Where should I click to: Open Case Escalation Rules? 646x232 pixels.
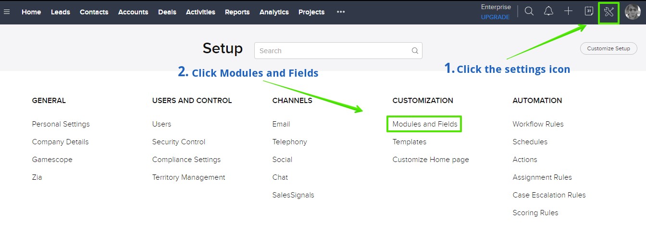point(549,195)
